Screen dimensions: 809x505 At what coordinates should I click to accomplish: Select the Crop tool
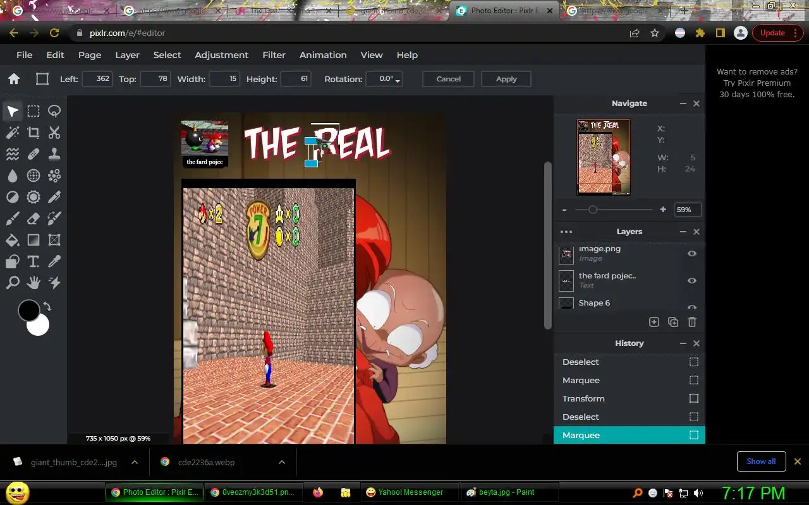(33, 133)
